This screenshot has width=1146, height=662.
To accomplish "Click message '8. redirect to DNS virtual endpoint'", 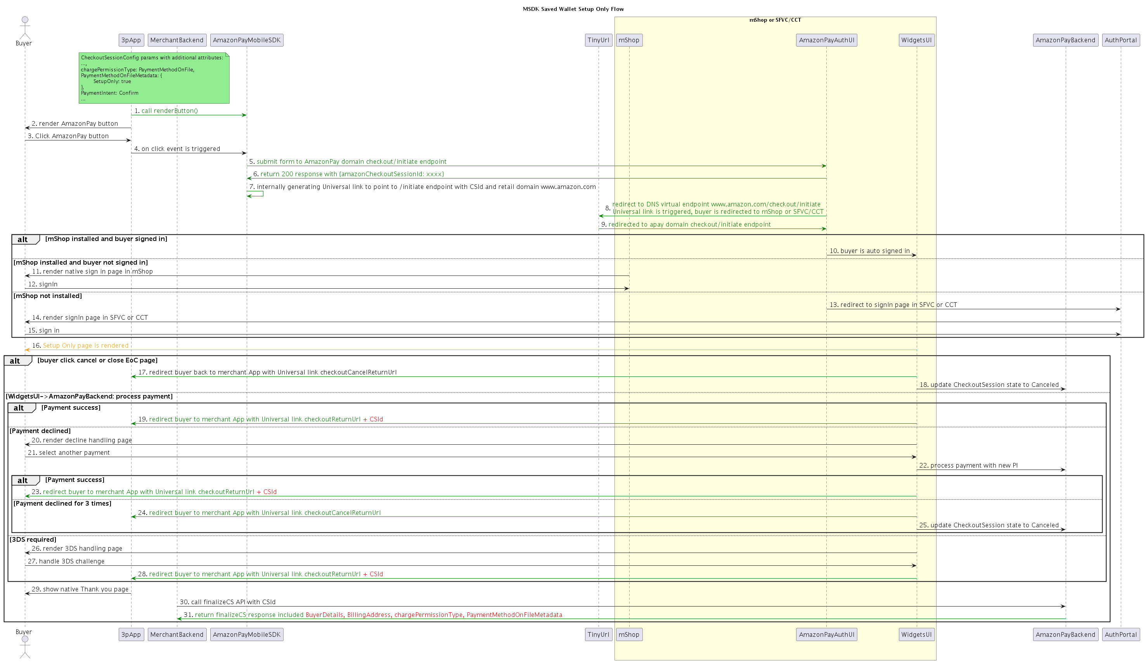I will pyautogui.click(x=714, y=208).
